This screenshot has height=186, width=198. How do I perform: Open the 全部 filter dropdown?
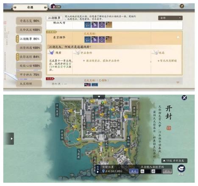coord(170,18)
